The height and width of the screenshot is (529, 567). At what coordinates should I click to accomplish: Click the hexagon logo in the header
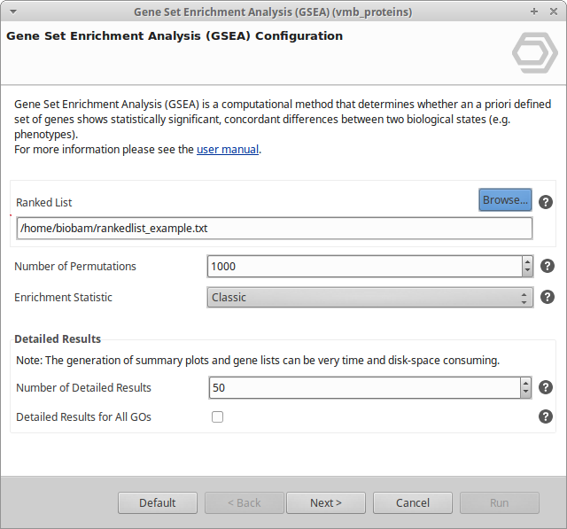click(534, 55)
